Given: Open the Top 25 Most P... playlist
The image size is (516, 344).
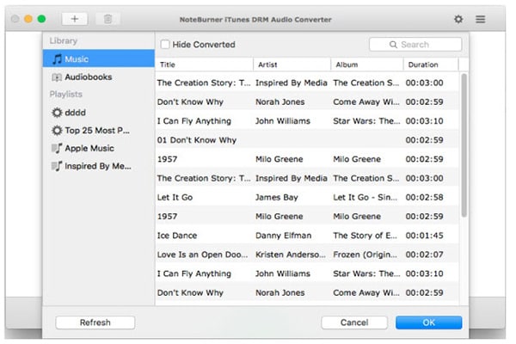Looking at the screenshot, I should click(x=99, y=131).
